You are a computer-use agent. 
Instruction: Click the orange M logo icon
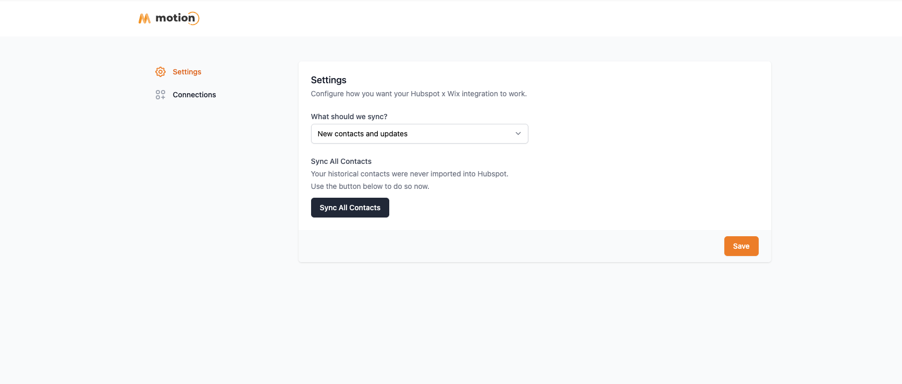click(x=144, y=19)
